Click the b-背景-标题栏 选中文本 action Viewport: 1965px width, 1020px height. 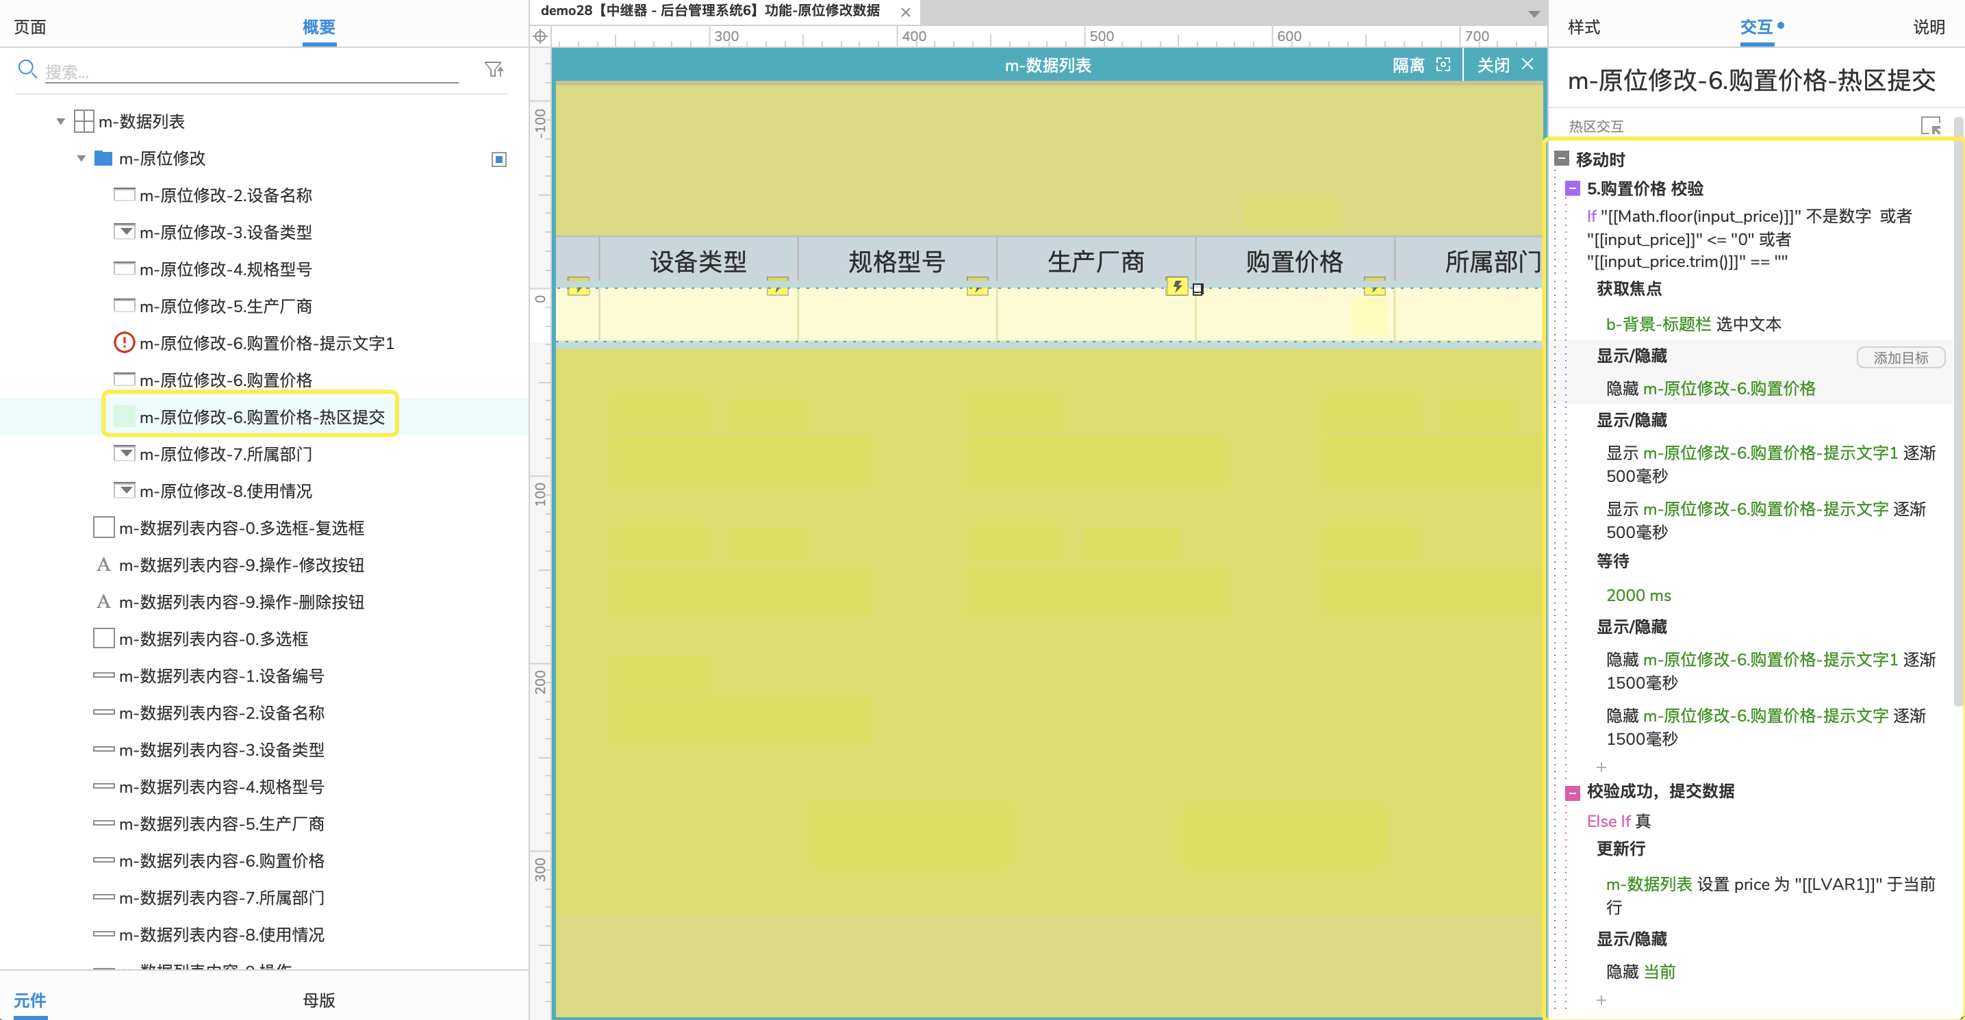point(1693,324)
